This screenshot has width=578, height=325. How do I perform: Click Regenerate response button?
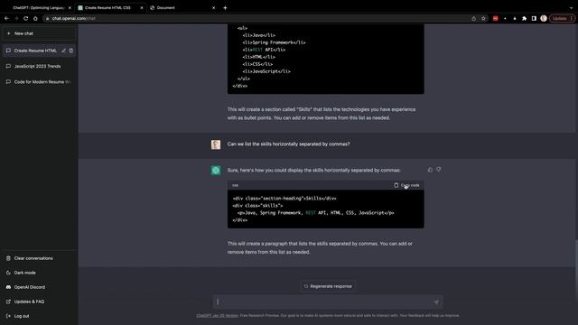coord(328,286)
